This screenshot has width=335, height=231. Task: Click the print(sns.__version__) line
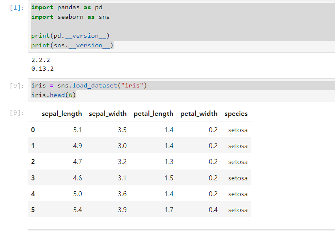click(72, 46)
